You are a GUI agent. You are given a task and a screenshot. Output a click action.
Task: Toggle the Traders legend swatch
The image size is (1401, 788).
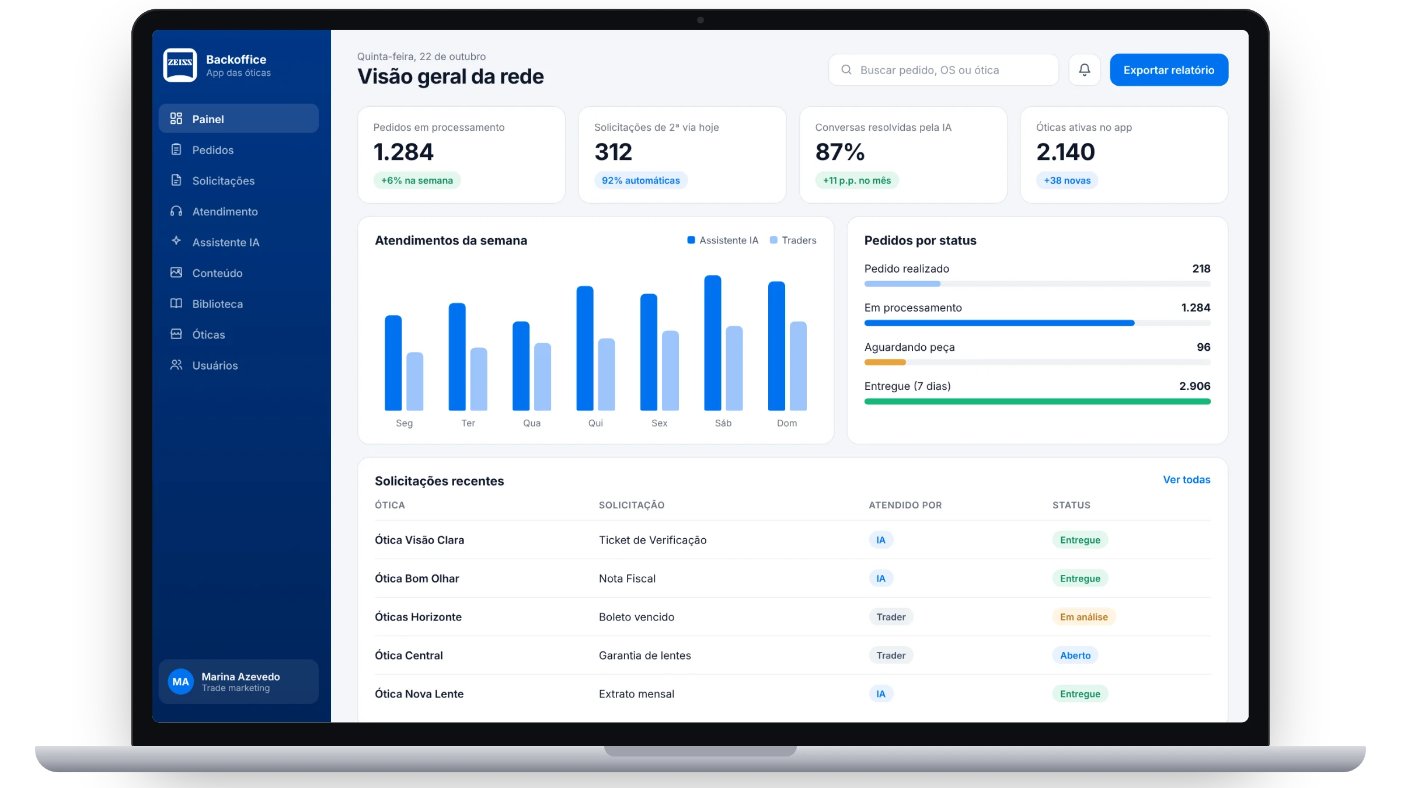click(x=773, y=240)
